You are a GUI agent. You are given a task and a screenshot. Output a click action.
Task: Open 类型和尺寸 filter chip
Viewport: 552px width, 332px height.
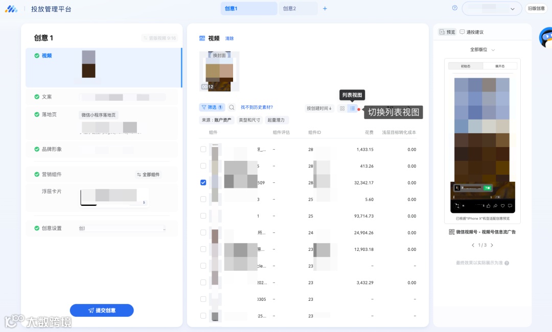click(x=249, y=120)
